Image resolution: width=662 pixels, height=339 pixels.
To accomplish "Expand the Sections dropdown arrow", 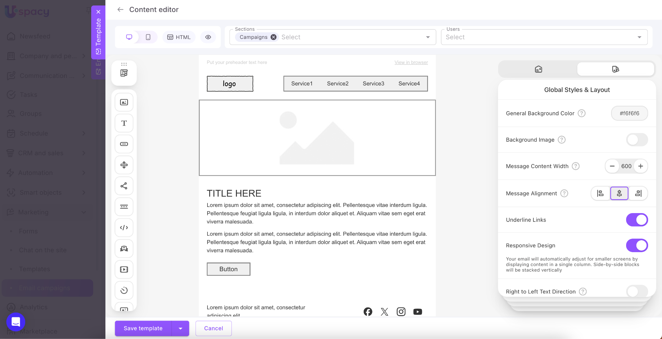I will tap(428, 37).
